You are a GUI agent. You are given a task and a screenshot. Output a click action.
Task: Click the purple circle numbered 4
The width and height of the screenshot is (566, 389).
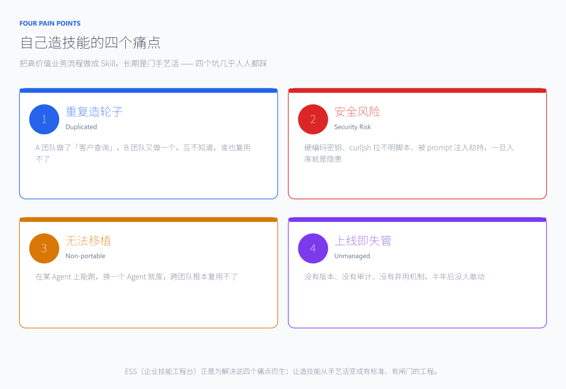313,248
